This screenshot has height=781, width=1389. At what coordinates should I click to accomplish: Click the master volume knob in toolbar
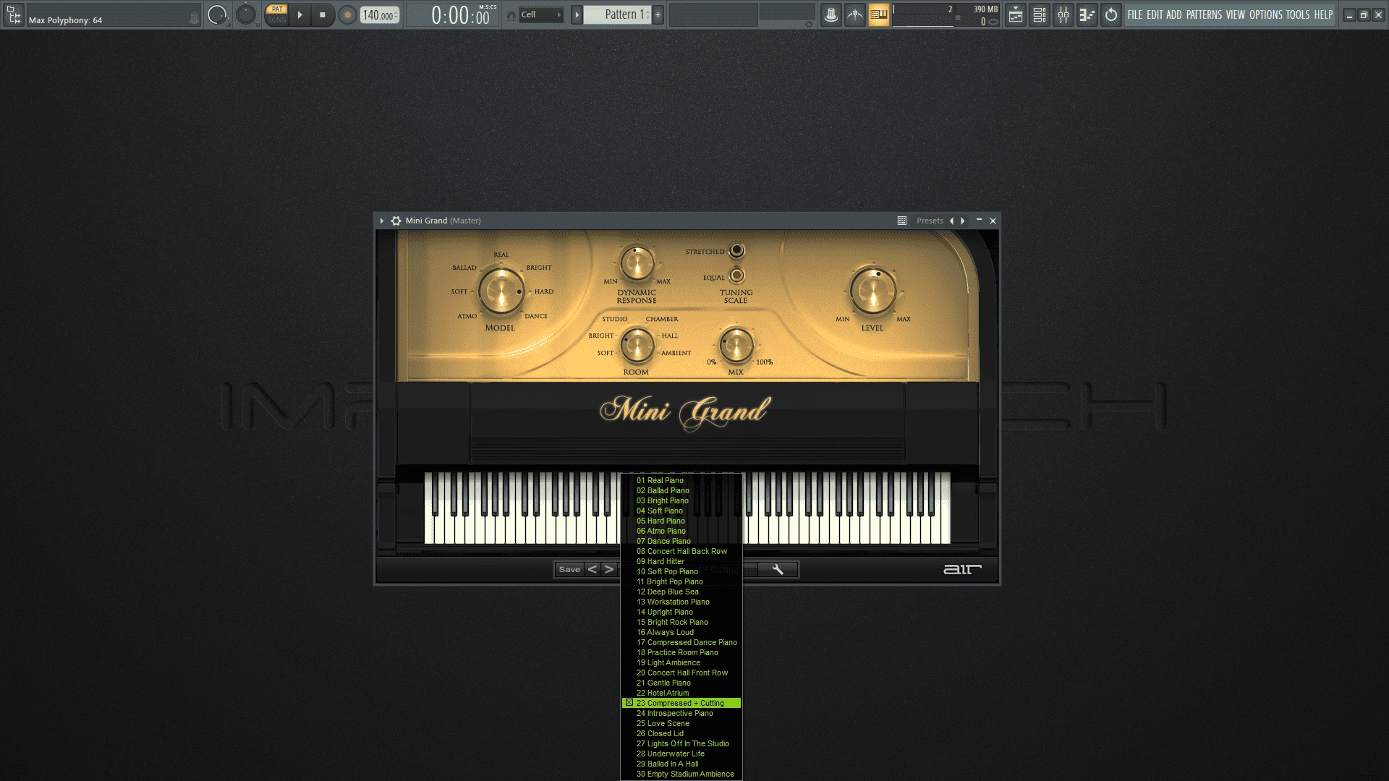(x=216, y=14)
